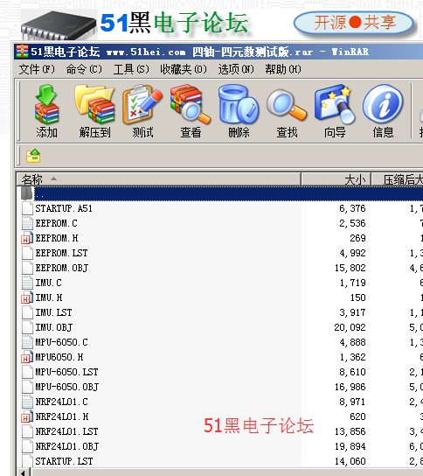Click the IMU.C file icon
The height and width of the screenshot is (476, 423).
tap(27, 283)
